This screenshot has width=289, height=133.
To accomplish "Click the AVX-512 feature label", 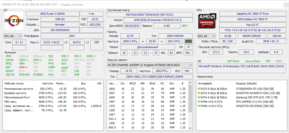I will click(79, 60).
